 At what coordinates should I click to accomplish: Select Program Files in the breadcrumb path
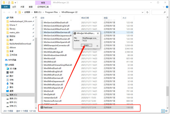click(51, 12)
